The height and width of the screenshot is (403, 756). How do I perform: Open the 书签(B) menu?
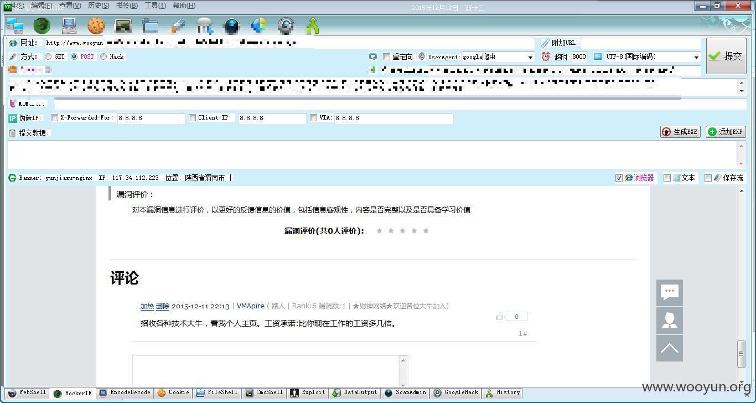[127, 6]
